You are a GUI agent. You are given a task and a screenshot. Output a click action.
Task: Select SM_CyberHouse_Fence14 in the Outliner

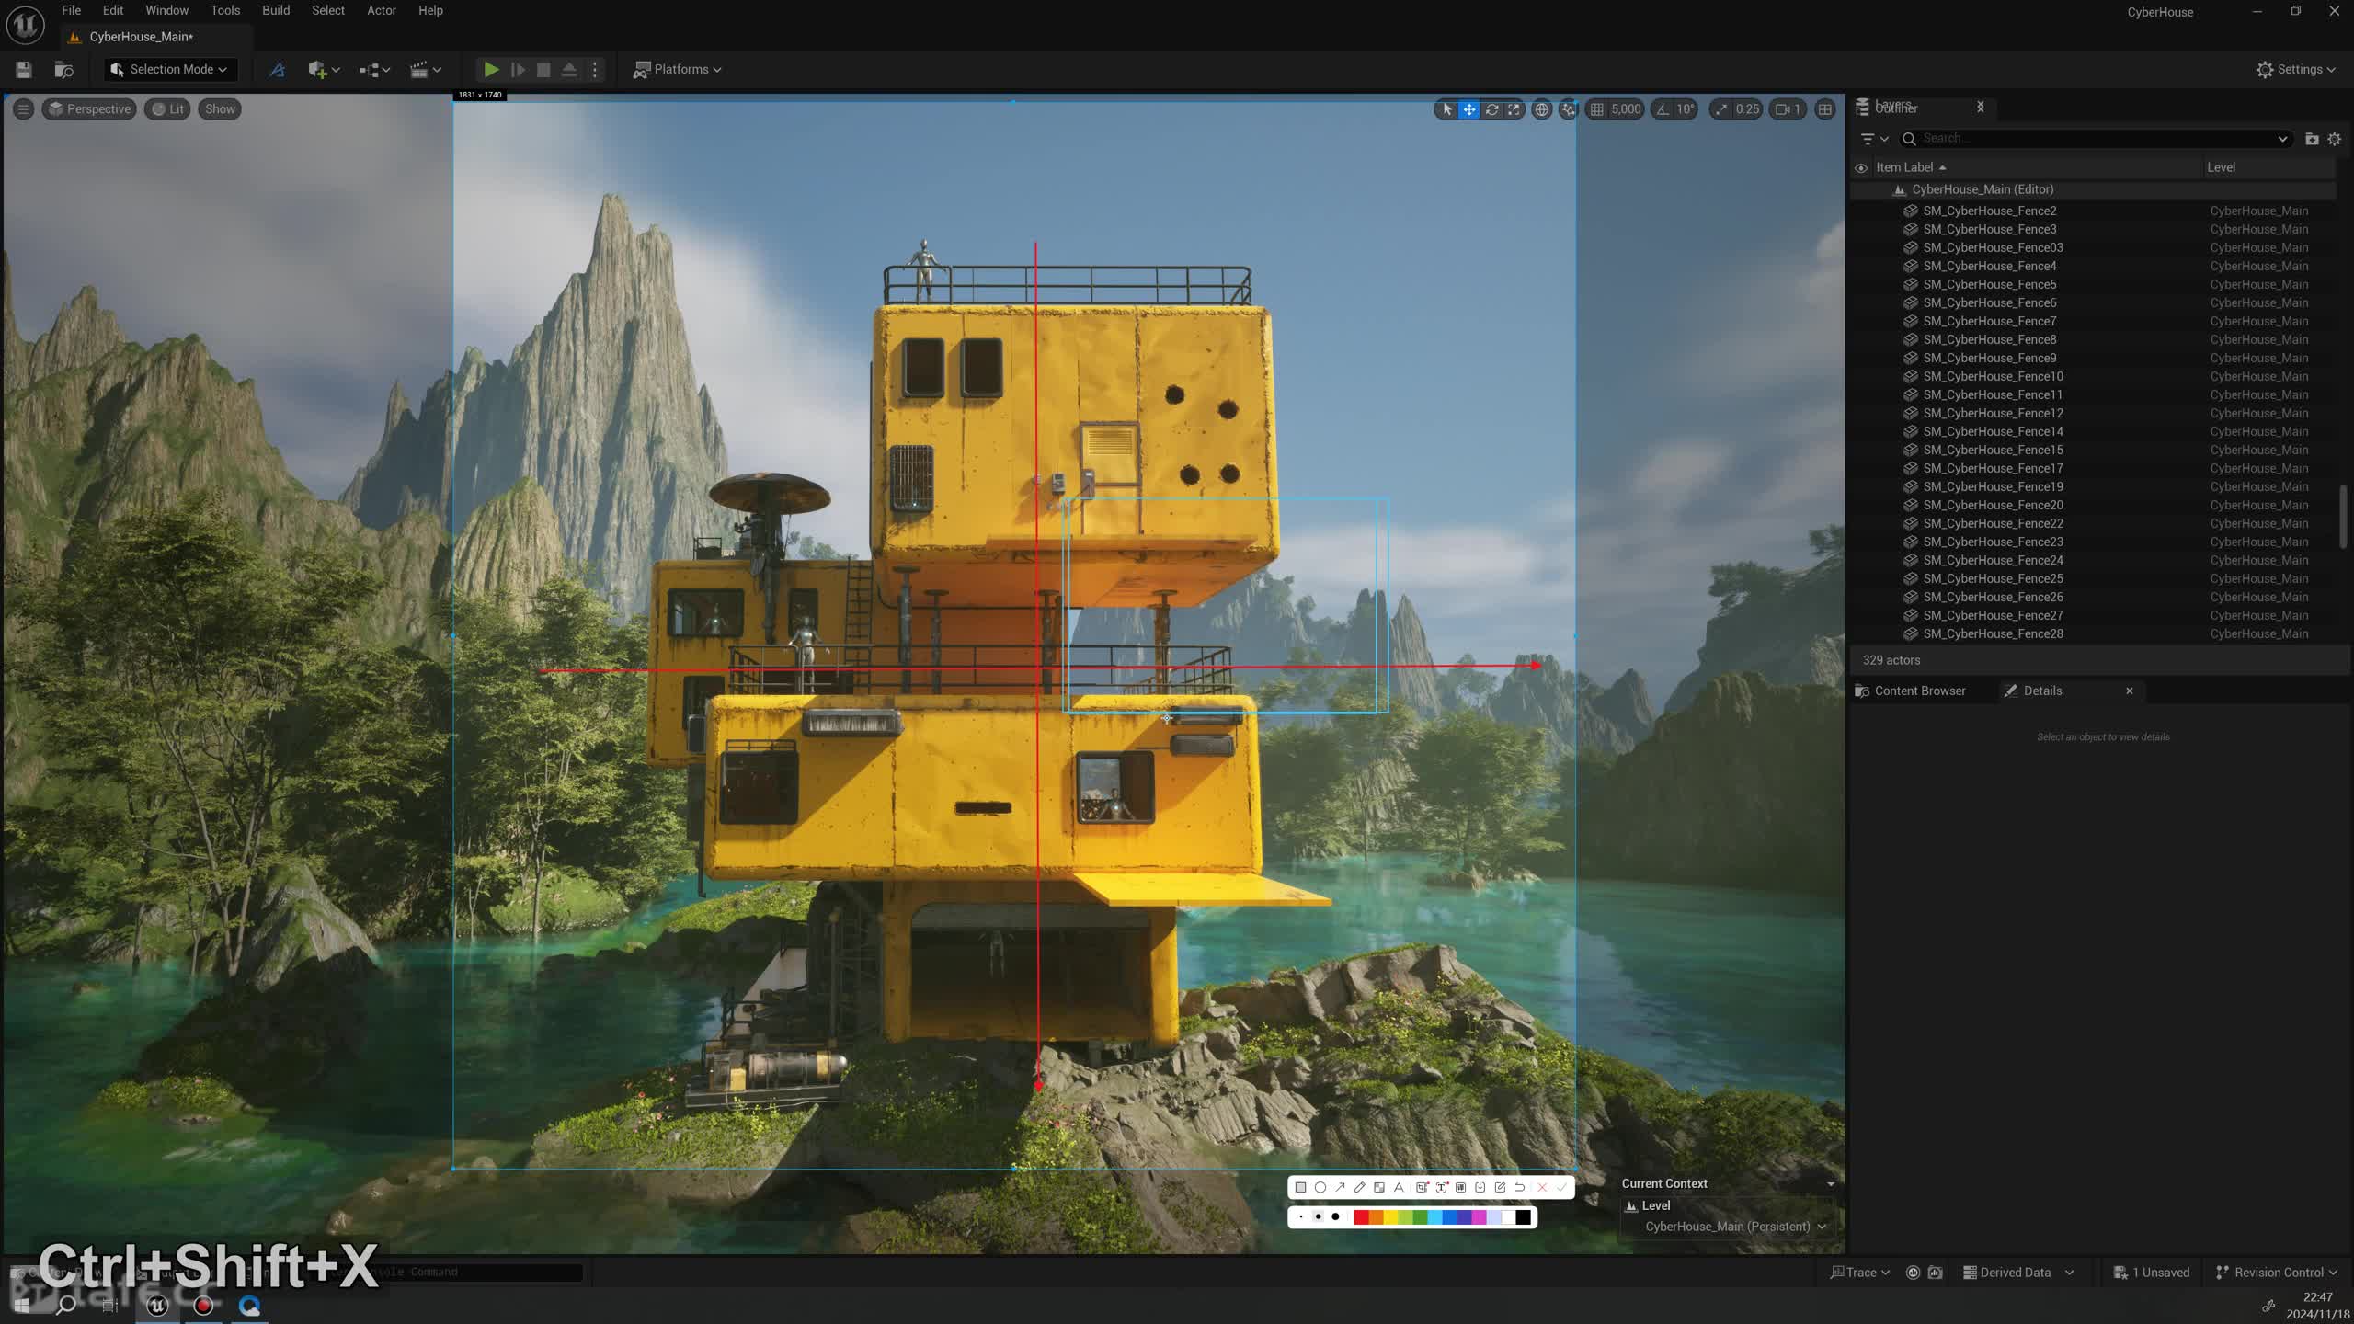click(1993, 432)
